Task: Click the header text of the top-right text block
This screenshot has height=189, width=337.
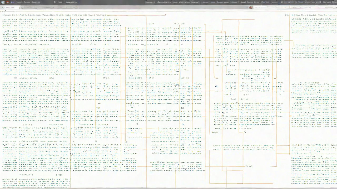Action: coord(310,15)
